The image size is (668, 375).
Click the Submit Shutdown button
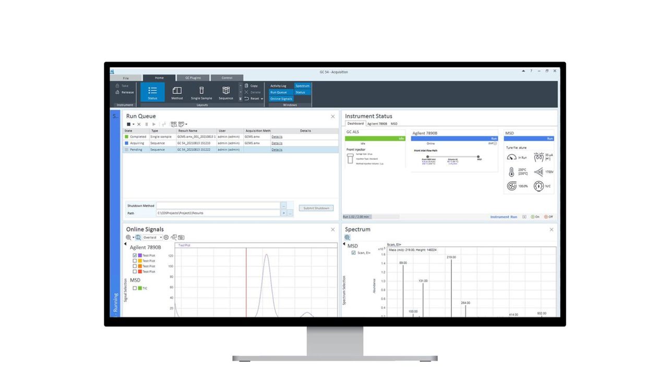click(x=316, y=208)
